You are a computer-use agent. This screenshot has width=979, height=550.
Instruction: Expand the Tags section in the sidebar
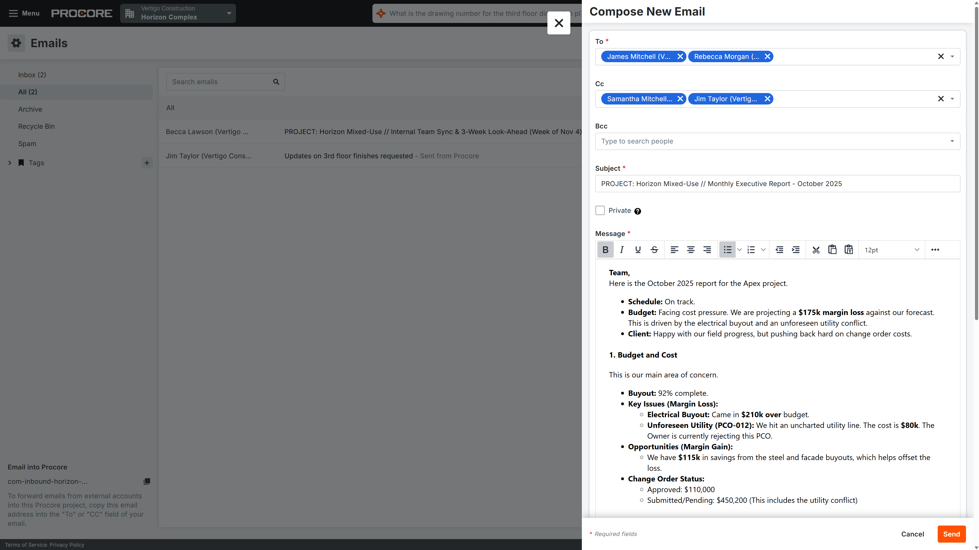[x=9, y=163]
